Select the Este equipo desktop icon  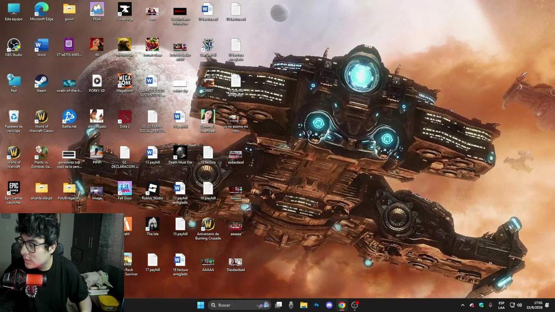(14, 12)
